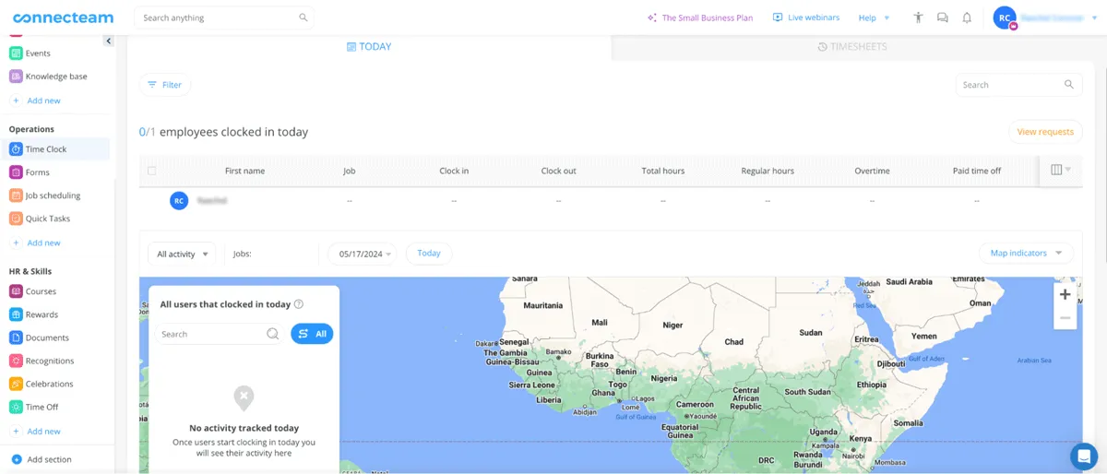
Task: Open the Quick Tasks icon
Action: coord(16,219)
